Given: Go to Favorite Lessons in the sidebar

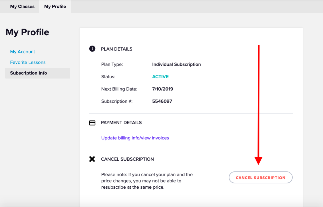Looking at the screenshot, I should [28, 62].
